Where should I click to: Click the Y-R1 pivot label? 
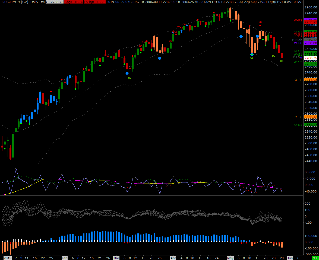(x=298, y=36)
